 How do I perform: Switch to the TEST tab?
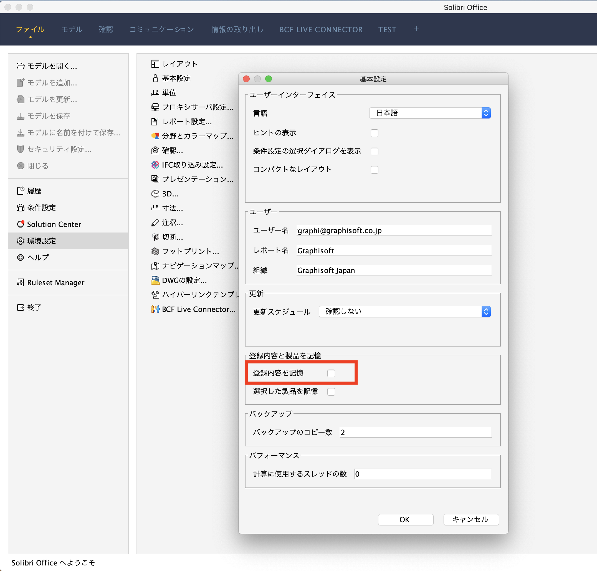[x=387, y=29]
